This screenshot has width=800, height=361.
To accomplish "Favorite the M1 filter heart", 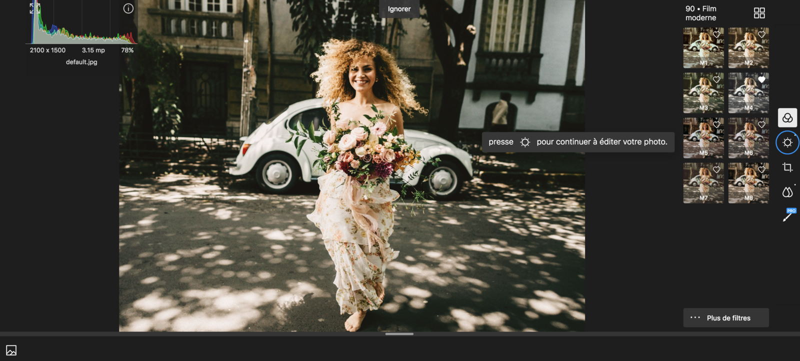I will coord(716,34).
